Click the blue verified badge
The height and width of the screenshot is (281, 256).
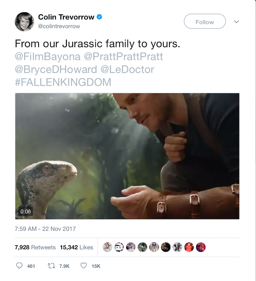99,17
